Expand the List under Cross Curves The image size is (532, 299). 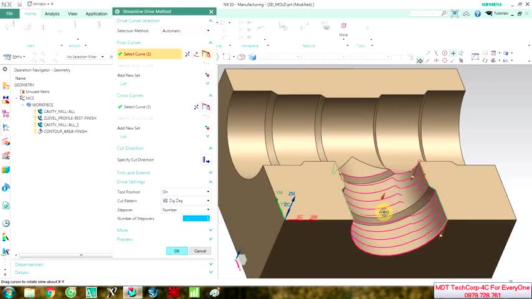click(207, 136)
